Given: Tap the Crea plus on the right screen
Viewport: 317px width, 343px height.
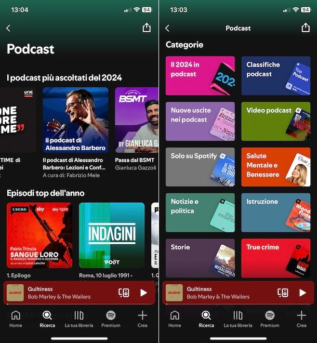Looking at the screenshot, I should [x=301, y=319].
